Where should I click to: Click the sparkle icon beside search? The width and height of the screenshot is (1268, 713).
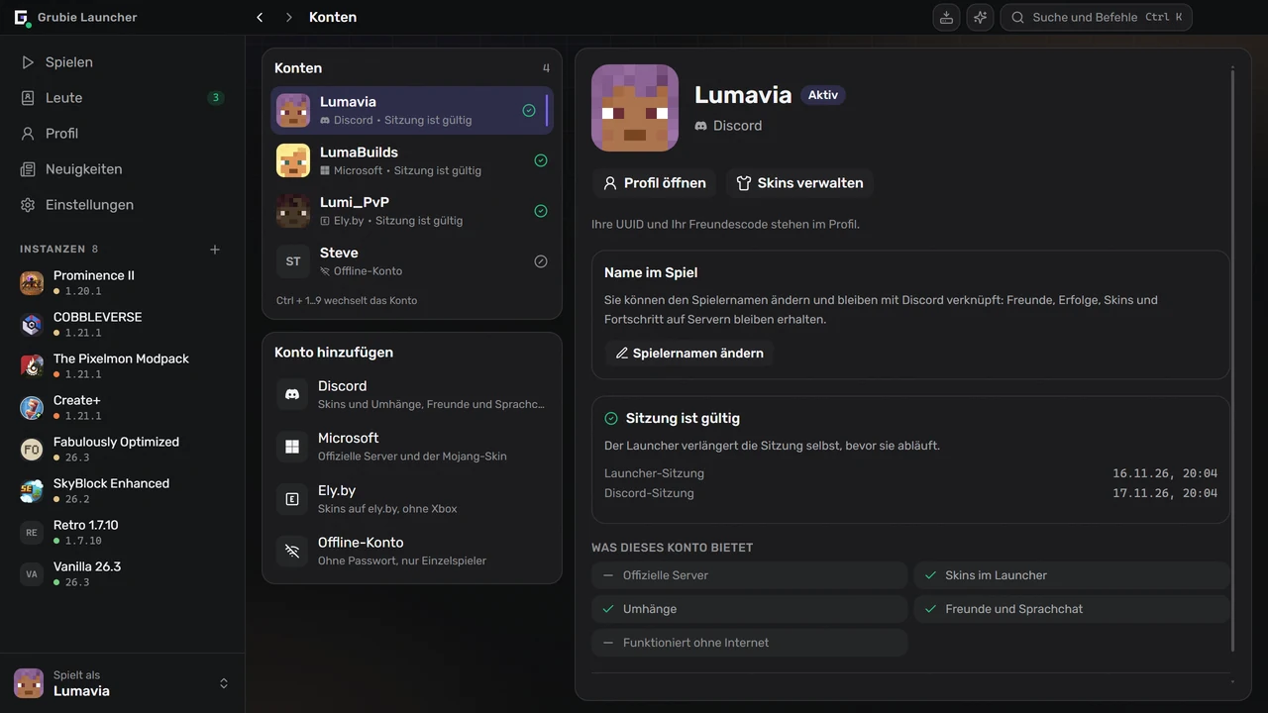980,17
